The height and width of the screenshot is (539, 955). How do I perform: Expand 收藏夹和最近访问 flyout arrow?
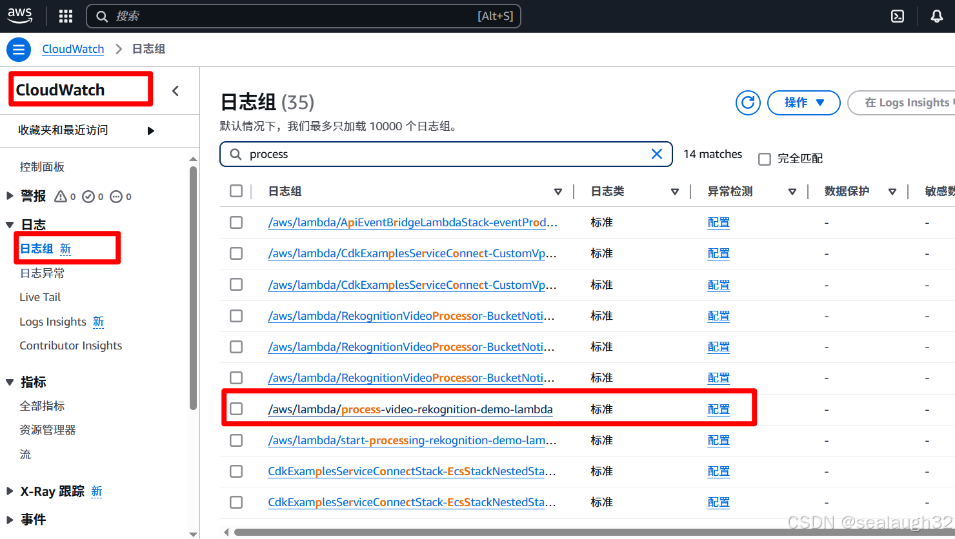(150, 131)
